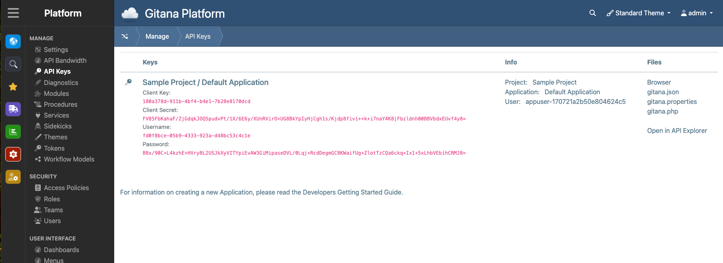
Task: Open Access Policies under Security
Action: (x=66, y=188)
